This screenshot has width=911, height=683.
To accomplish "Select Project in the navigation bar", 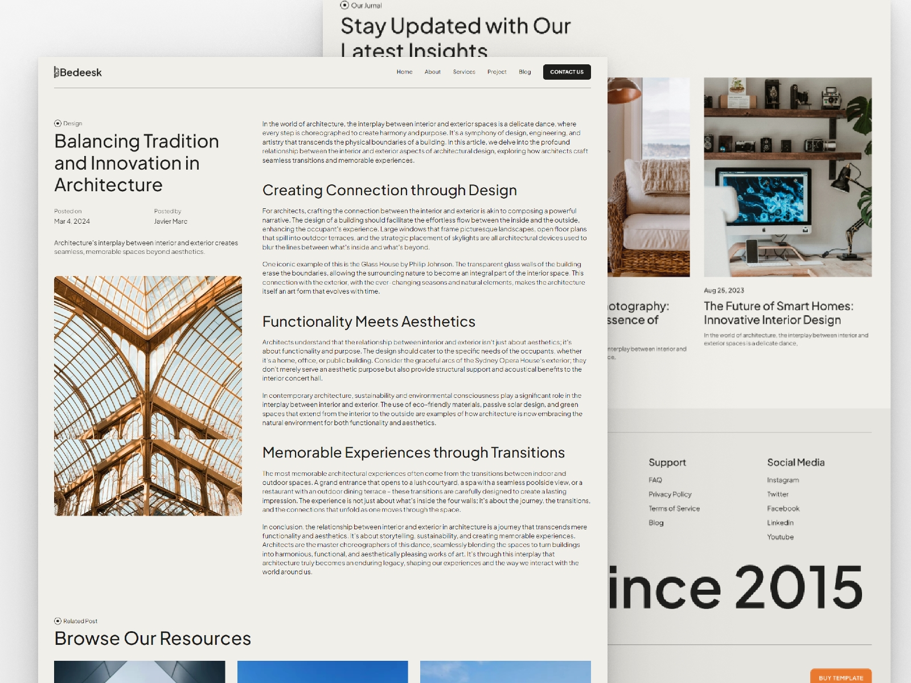I will [x=496, y=72].
